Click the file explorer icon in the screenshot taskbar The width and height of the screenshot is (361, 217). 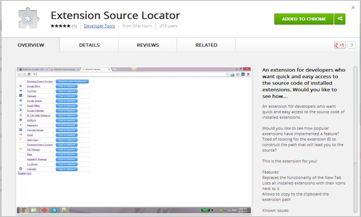pyautogui.click(x=34, y=210)
